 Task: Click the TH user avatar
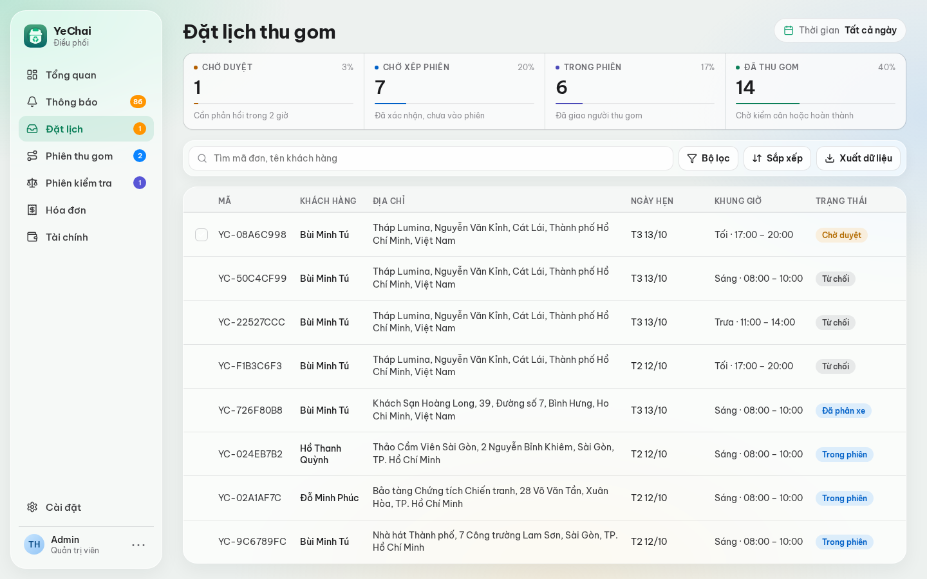[x=34, y=544]
